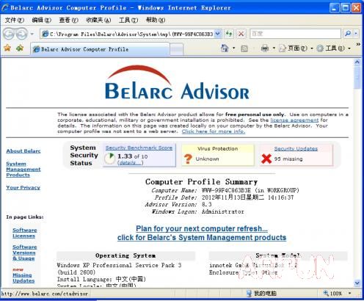Viewport: 364px width, 301px height.
Task: Click the browser Back arrow button
Action: coord(8,34)
